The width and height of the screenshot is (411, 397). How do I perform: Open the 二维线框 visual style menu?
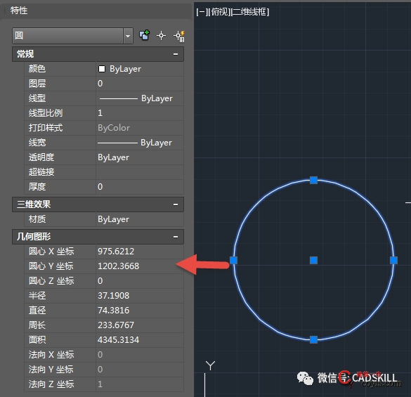[x=251, y=12]
